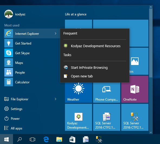
Task: Click the Windows Start button
Action: (x=6, y=139)
